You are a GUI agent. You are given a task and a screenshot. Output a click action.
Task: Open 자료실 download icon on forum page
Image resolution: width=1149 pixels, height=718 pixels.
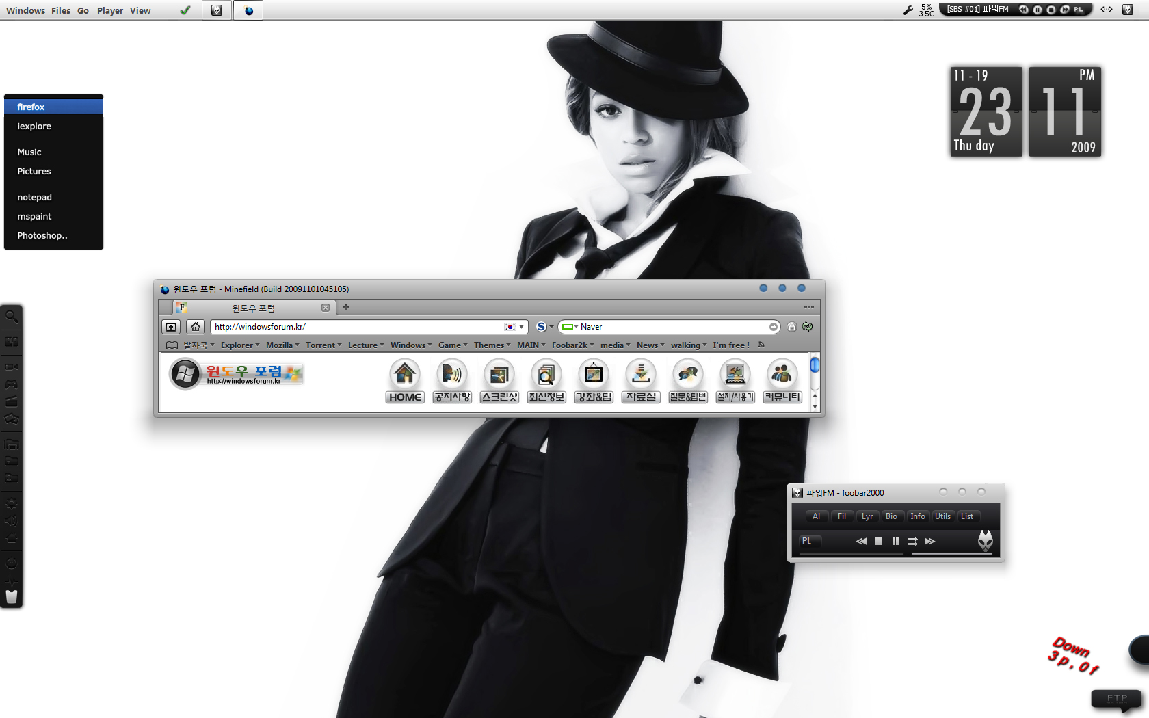coord(641,382)
